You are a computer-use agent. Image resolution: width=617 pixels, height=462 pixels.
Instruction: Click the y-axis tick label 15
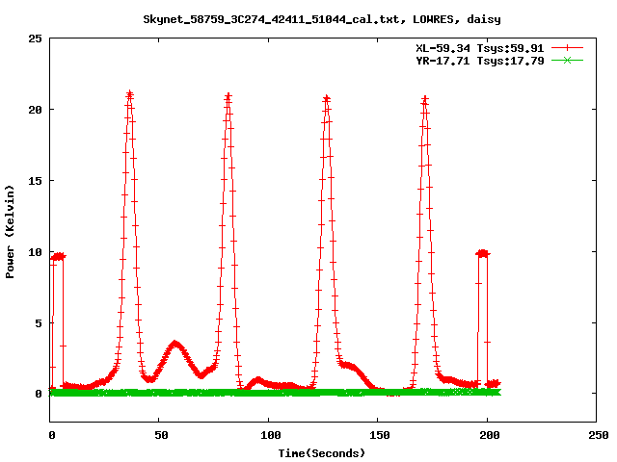tap(34, 181)
